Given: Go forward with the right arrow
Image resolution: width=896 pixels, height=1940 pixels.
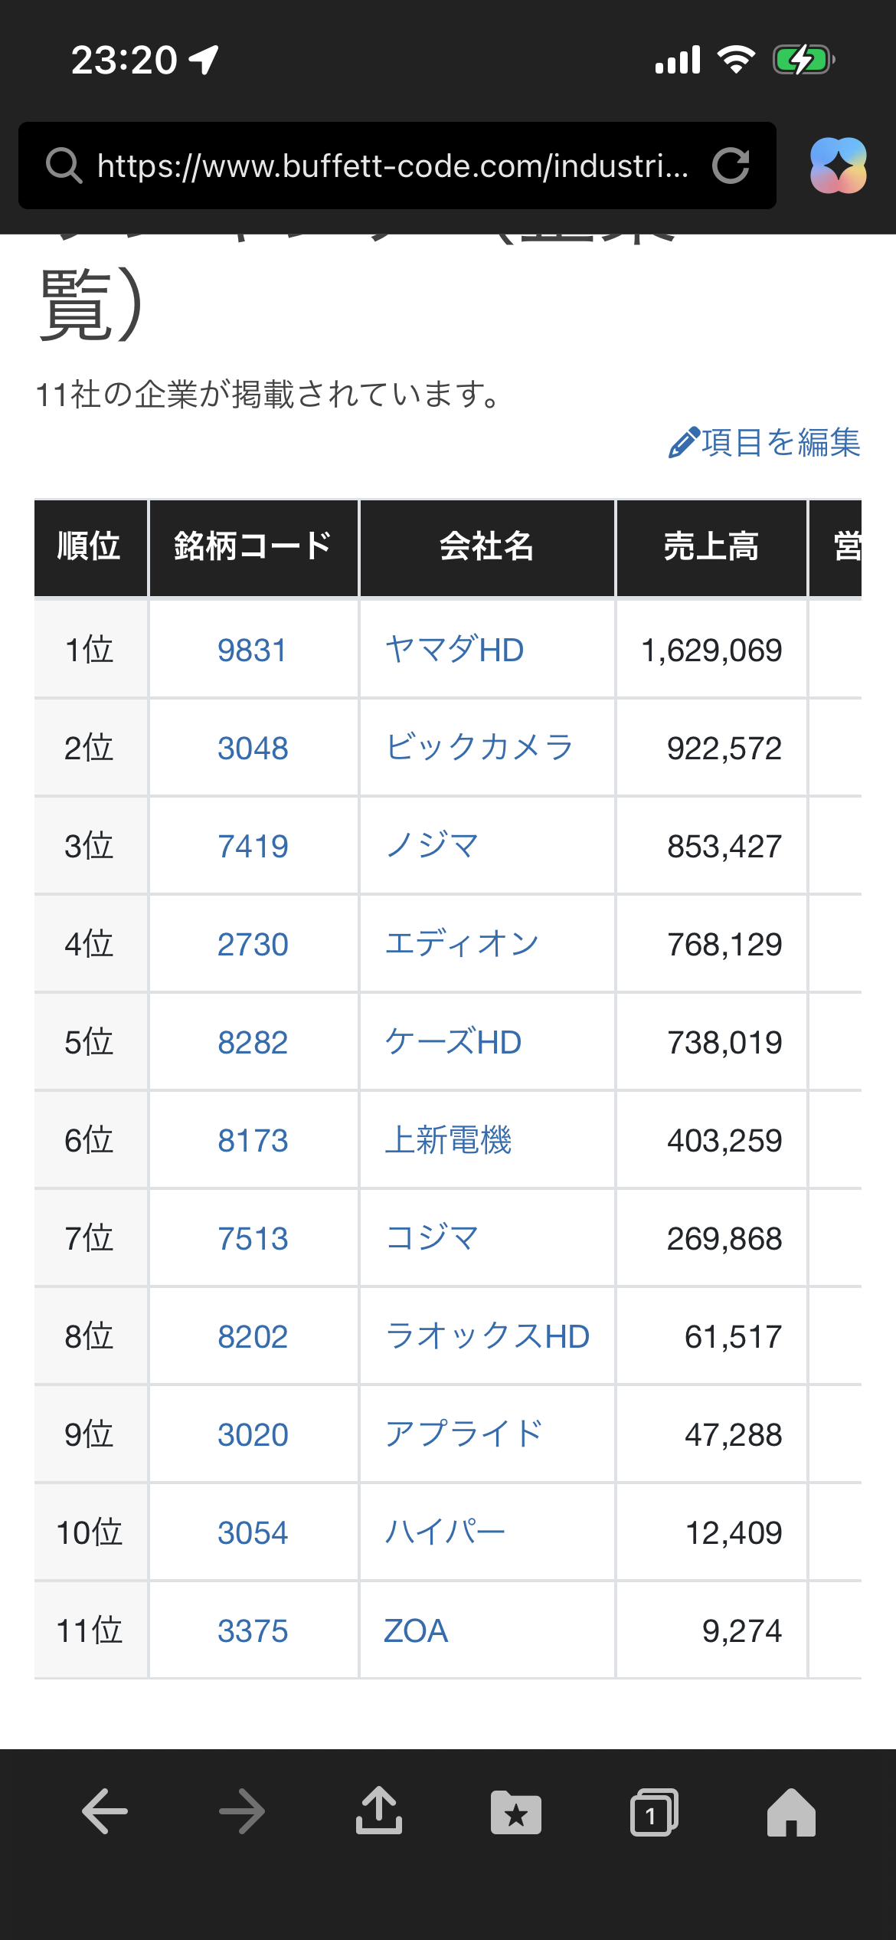Looking at the screenshot, I should [x=242, y=1812].
